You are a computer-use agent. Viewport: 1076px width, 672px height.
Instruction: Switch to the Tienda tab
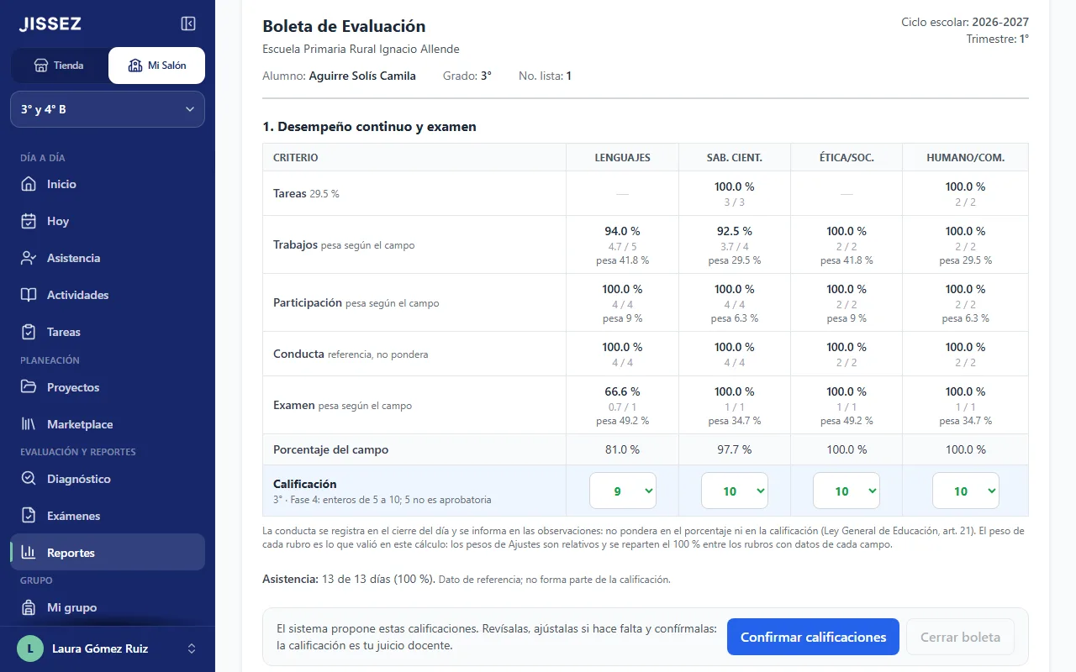[60, 66]
